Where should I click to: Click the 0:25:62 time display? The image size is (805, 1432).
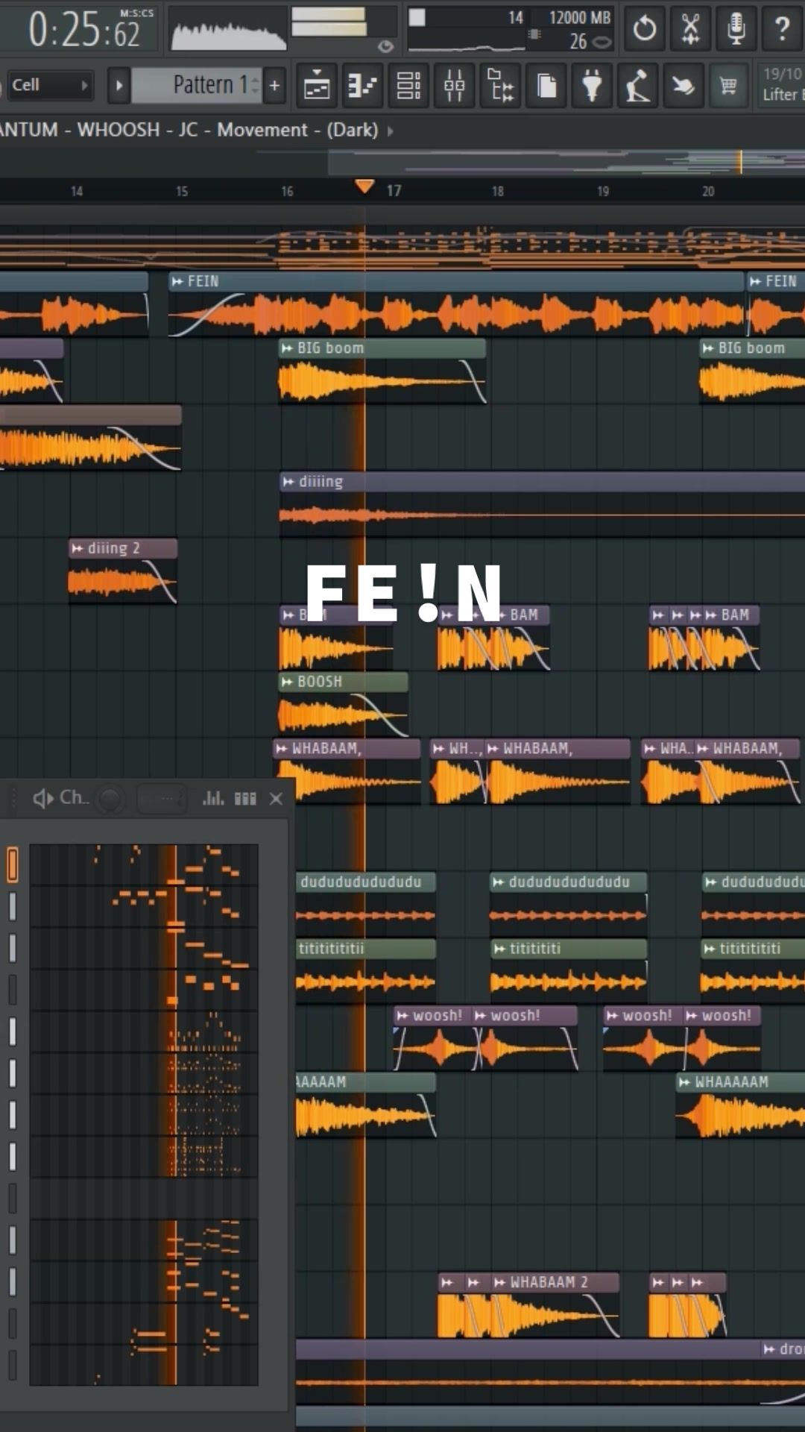coord(84,31)
